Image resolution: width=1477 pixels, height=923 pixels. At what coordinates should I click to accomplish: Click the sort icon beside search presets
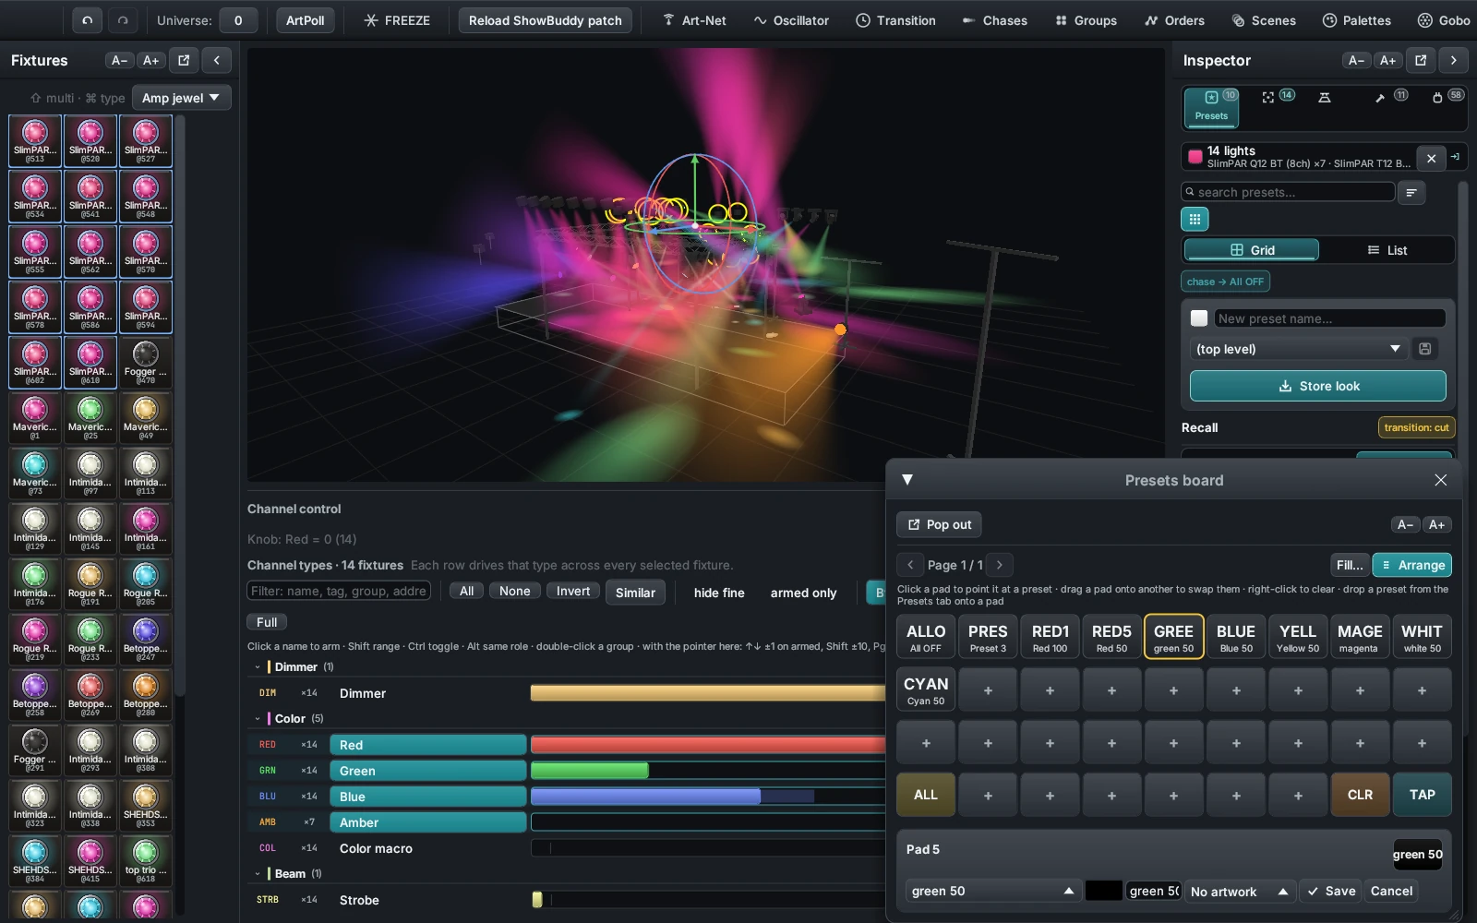(1411, 192)
